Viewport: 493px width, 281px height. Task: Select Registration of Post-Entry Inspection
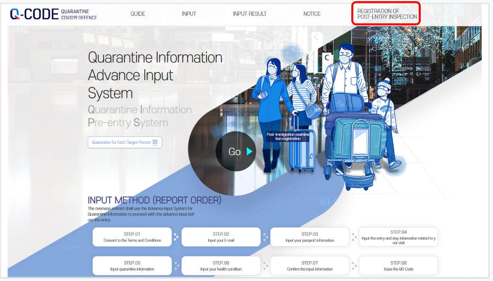tap(387, 14)
